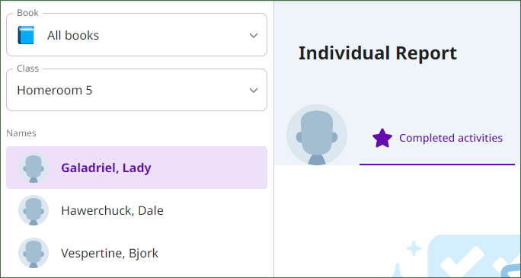Click Lady Galadriel's avatar icon in list

34,168
